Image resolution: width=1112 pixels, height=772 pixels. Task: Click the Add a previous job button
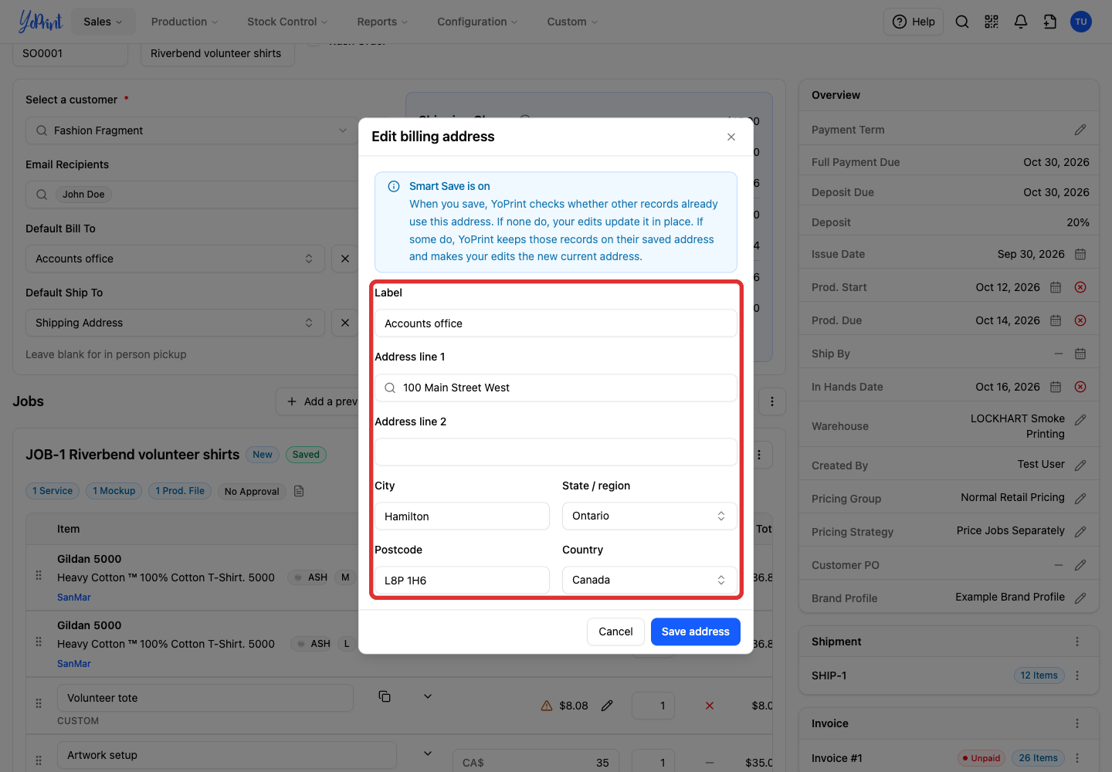[x=319, y=401]
